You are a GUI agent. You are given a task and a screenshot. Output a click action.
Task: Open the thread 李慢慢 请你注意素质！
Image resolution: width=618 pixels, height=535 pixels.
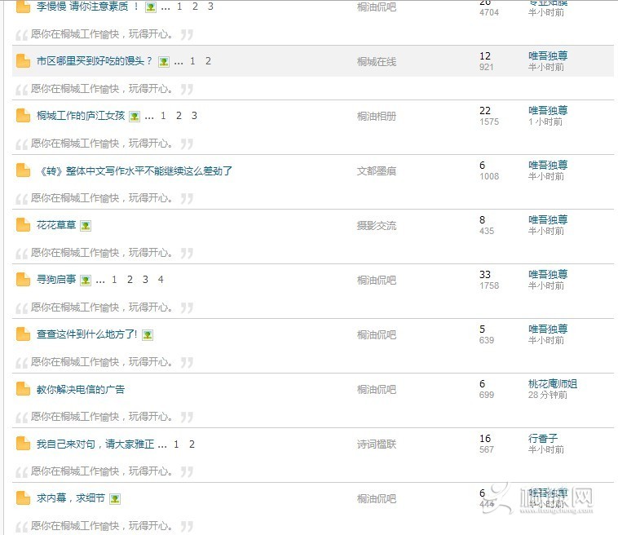click(x=88, y=7)
